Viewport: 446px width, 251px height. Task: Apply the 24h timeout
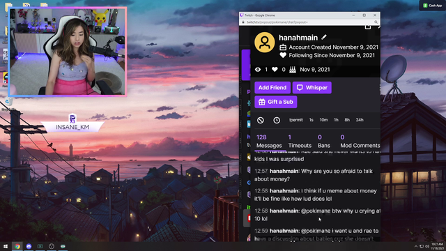click(x=360, y=120)
